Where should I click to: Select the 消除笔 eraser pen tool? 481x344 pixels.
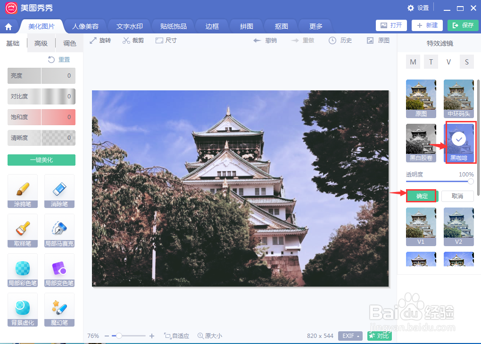tap(59, 191)
